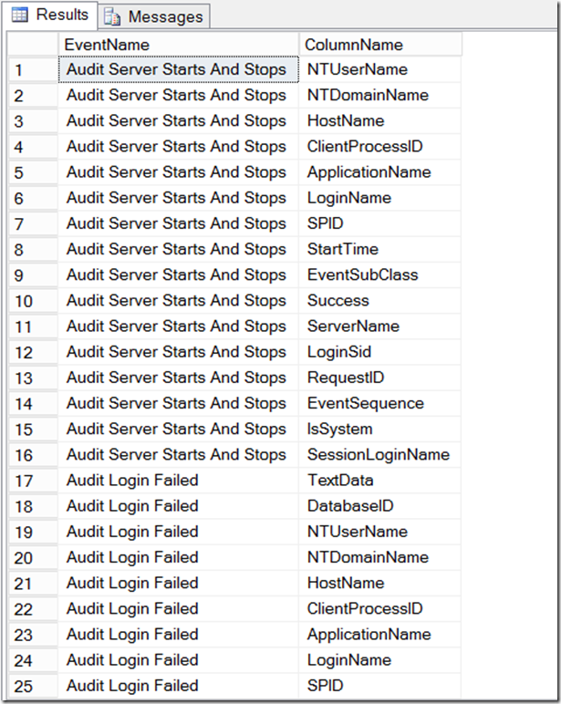The height and width of the screenshot is (704, 561).
Task: Click the DatabaseID cell in row 18
Action: 380,506
